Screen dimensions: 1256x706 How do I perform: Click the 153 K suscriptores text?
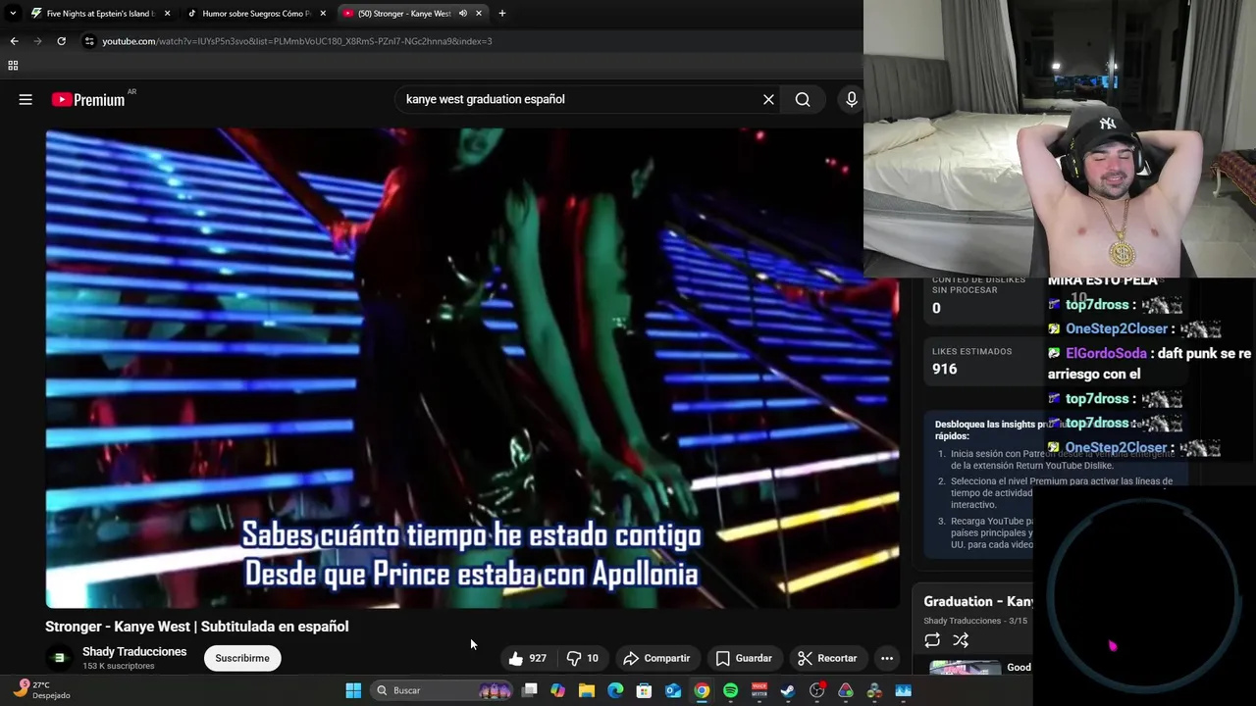(x=119, y=666)
